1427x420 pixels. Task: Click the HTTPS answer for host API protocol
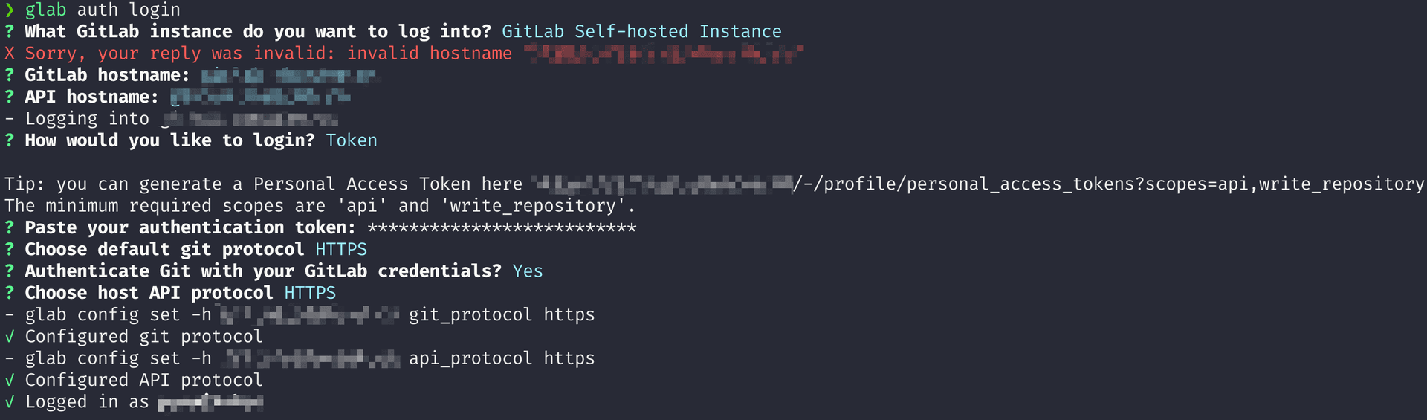[310, 293]
